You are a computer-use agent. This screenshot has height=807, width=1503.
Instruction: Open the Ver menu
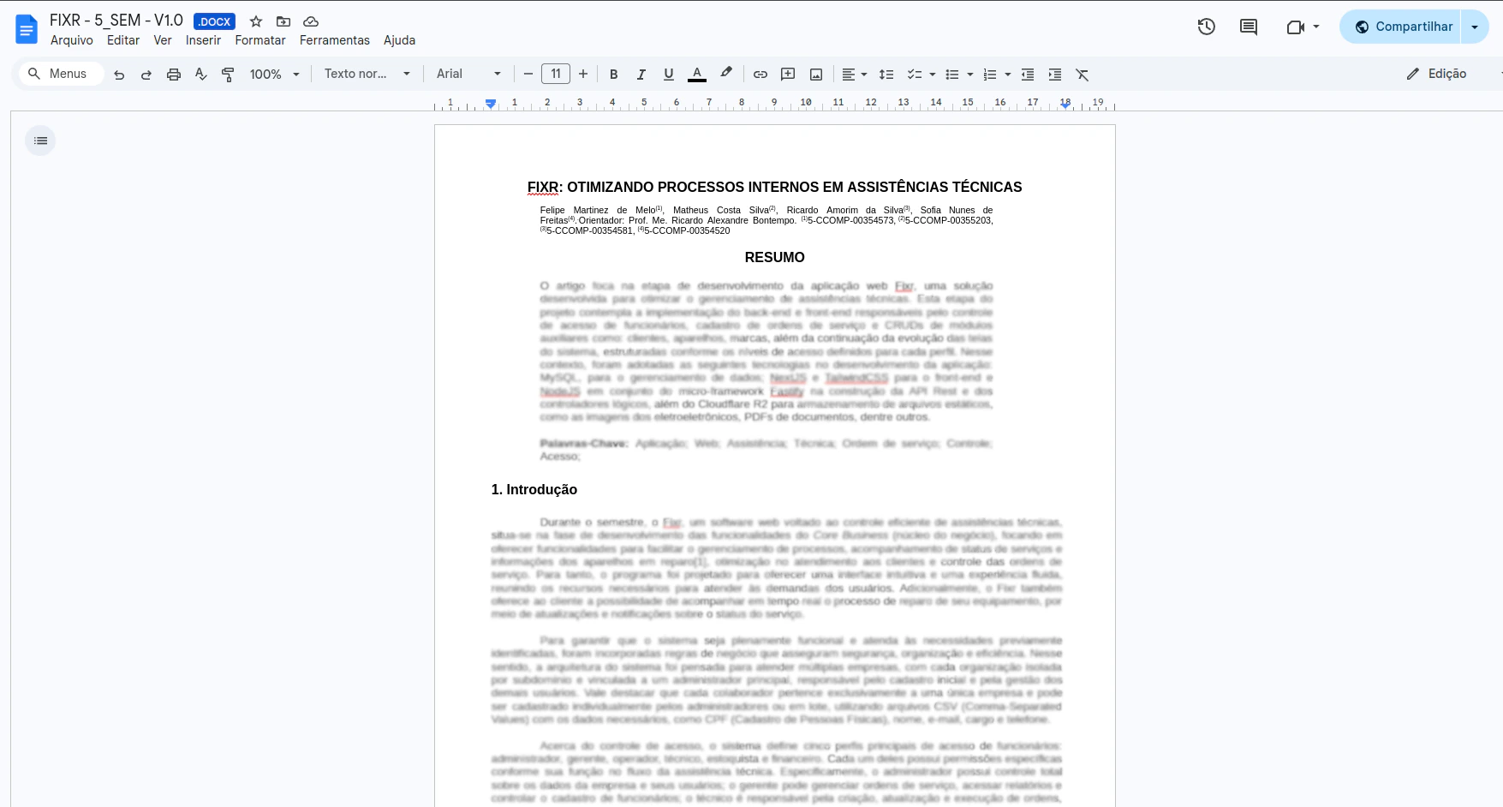(163, 40)
